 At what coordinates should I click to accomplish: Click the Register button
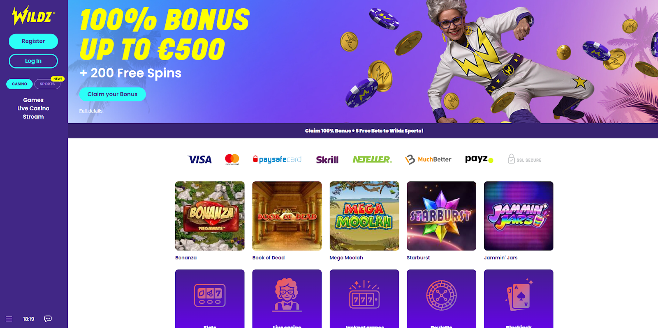tap(33, 41)
